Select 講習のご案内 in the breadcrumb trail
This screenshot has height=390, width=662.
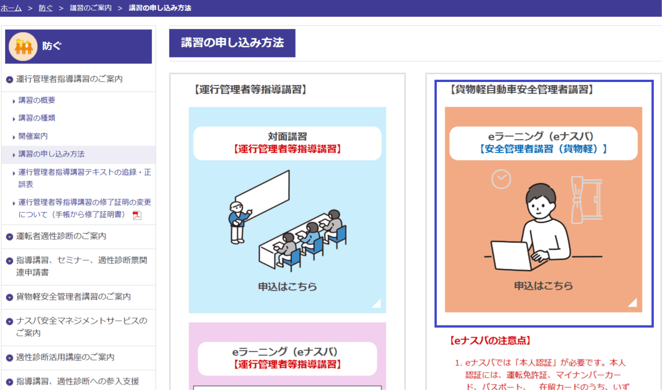[x=91, y=8]
